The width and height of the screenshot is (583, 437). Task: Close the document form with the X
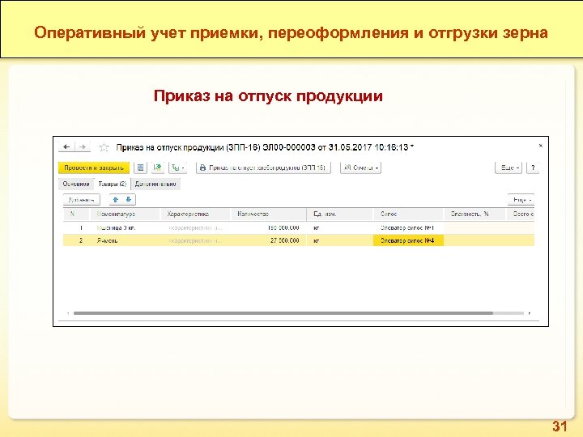pos(541,146)
